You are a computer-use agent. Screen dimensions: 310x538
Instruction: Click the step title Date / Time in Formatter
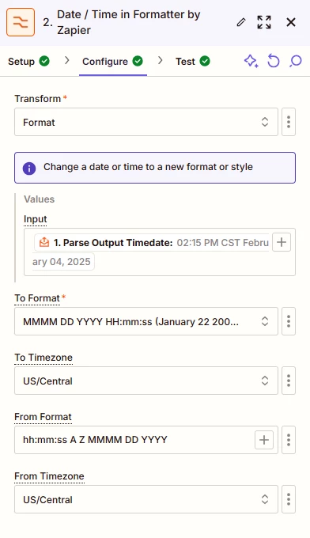[129, 22]
